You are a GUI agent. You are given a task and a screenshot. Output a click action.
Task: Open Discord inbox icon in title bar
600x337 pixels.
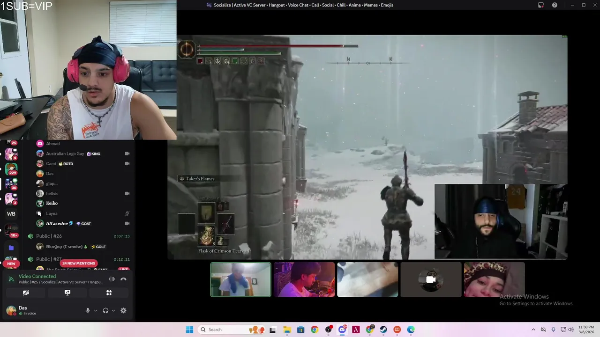[541, 5]
